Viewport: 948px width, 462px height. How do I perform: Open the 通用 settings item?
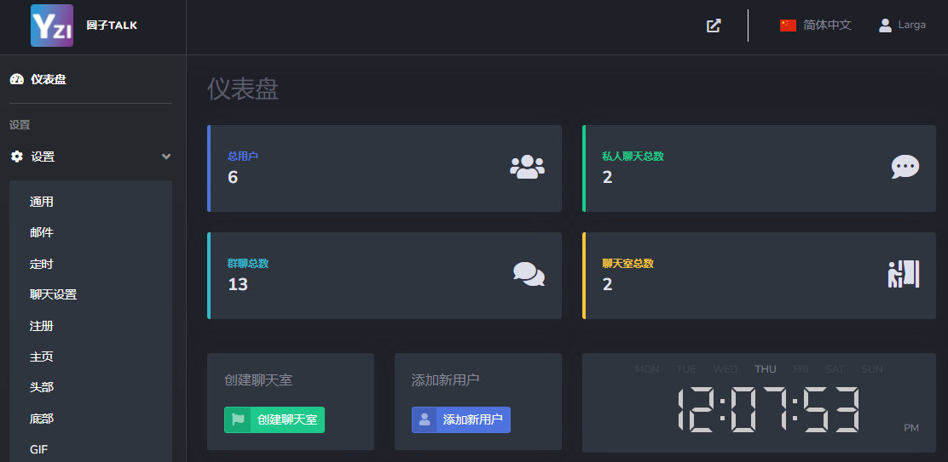click(x=42, y=202)
